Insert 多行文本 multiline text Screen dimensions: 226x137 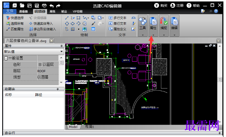tap(118, 18)
